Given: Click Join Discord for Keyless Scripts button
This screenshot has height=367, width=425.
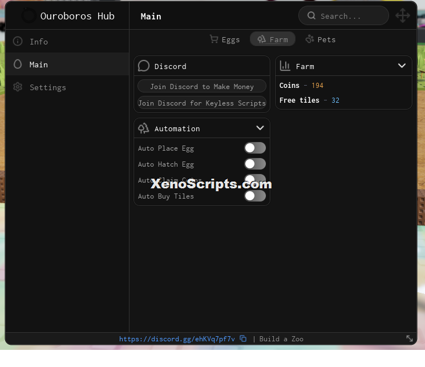Looking at the screenshot, I should 201,103.
